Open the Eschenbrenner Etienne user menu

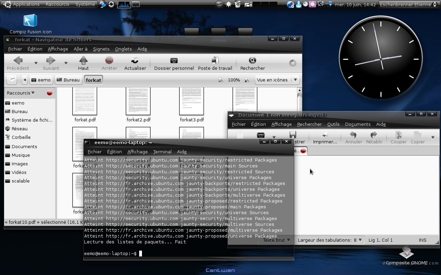409,4
